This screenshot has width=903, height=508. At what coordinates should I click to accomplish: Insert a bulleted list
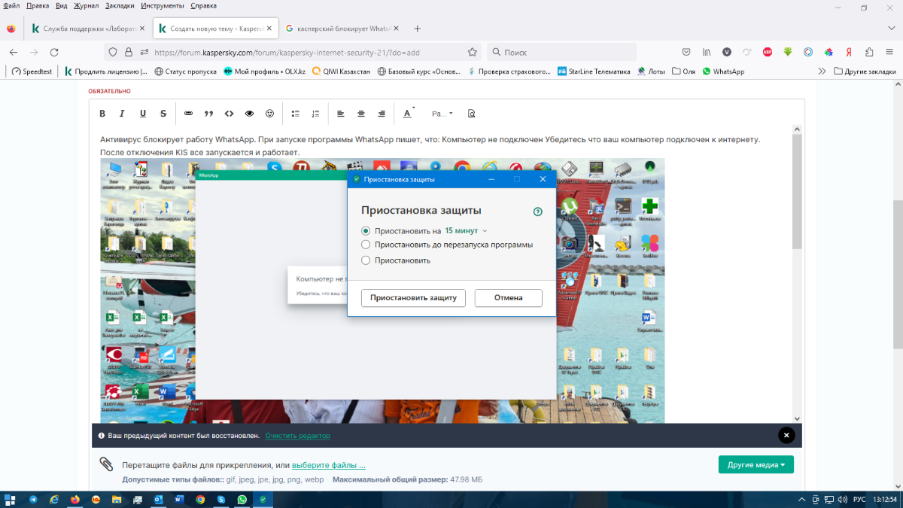click(x=296, y=114)
